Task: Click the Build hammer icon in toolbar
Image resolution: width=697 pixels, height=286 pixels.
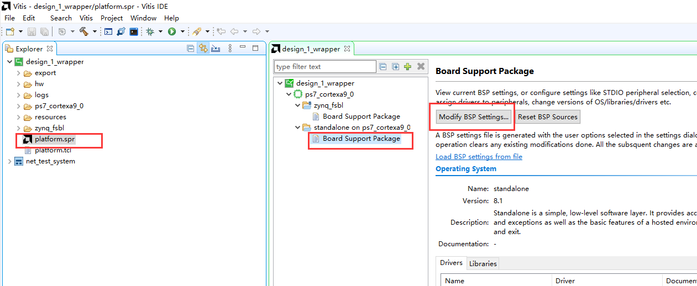Action: (84, 31)
